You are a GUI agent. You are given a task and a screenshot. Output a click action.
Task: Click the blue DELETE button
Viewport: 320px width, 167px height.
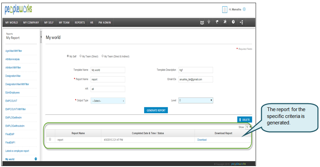point(244,120)
